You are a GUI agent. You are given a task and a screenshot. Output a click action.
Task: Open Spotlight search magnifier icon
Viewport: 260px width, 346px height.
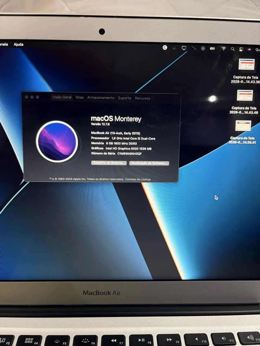(x=232, y=49)
